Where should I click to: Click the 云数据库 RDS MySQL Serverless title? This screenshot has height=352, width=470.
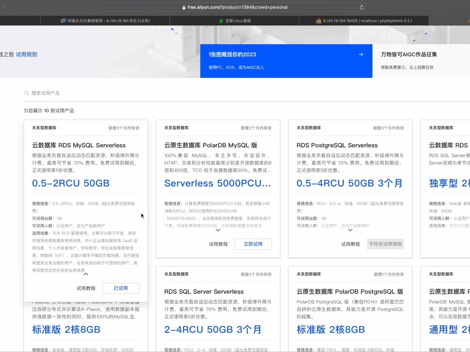tap(79, 145)
